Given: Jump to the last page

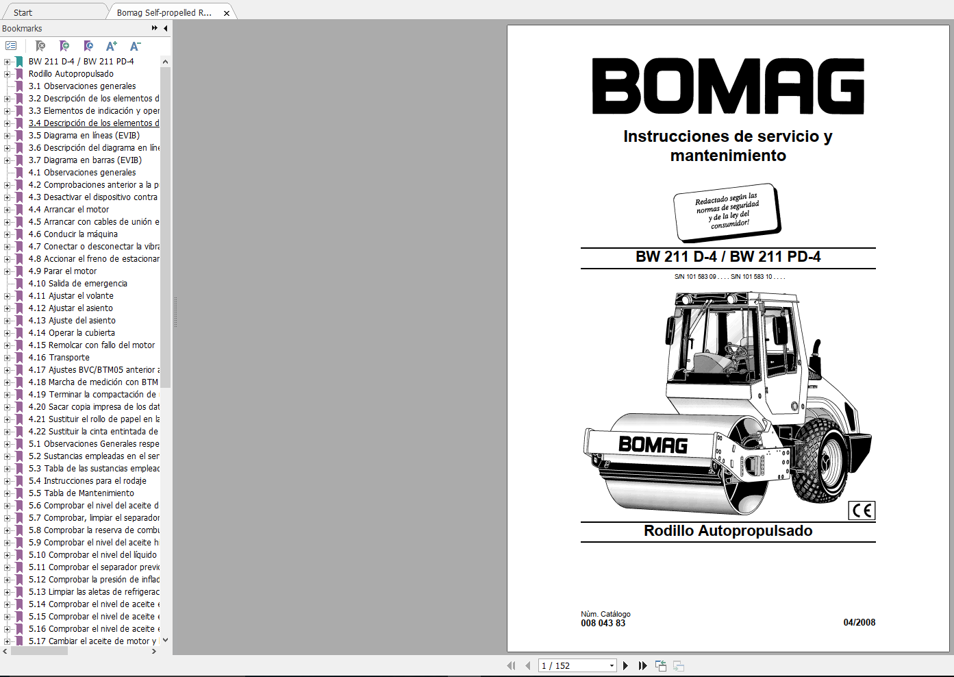Looking at the screenshot, I should tap(642, 665).
